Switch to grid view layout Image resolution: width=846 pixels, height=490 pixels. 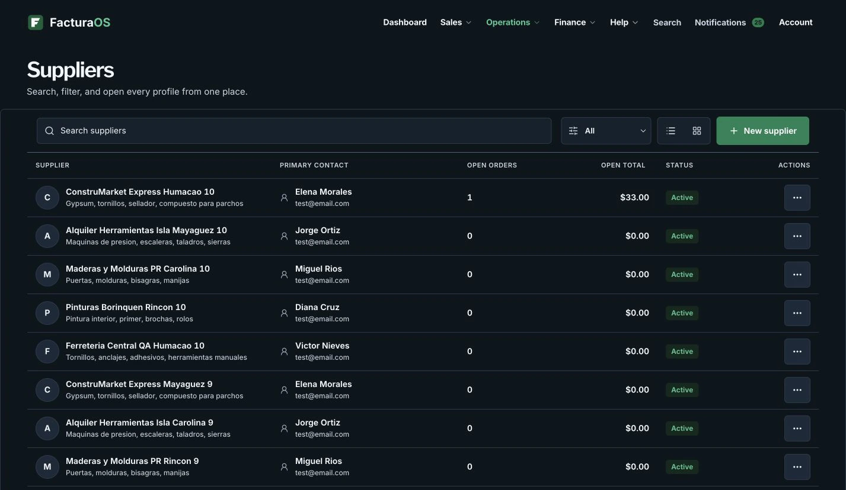(697, 131)
